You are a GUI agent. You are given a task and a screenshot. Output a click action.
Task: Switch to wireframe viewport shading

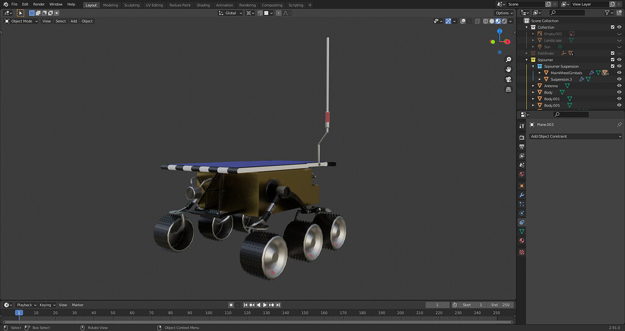485,21
